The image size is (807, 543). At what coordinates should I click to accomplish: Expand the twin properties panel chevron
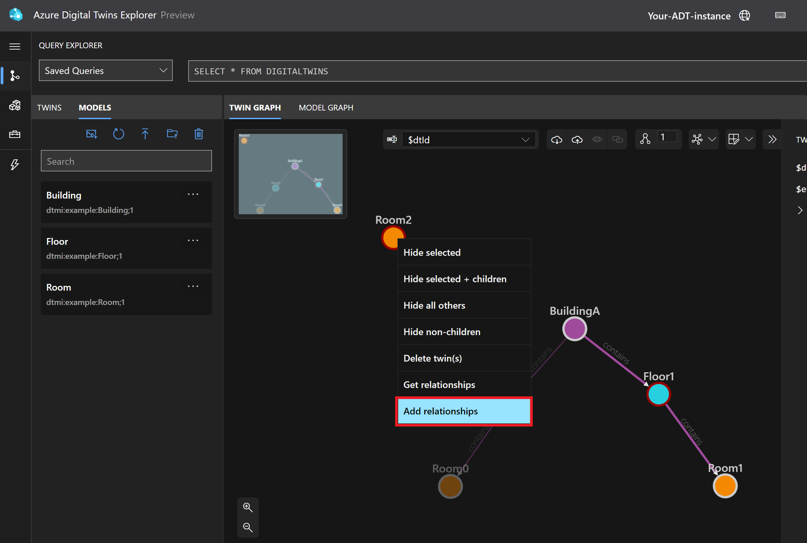pos(800,210)
